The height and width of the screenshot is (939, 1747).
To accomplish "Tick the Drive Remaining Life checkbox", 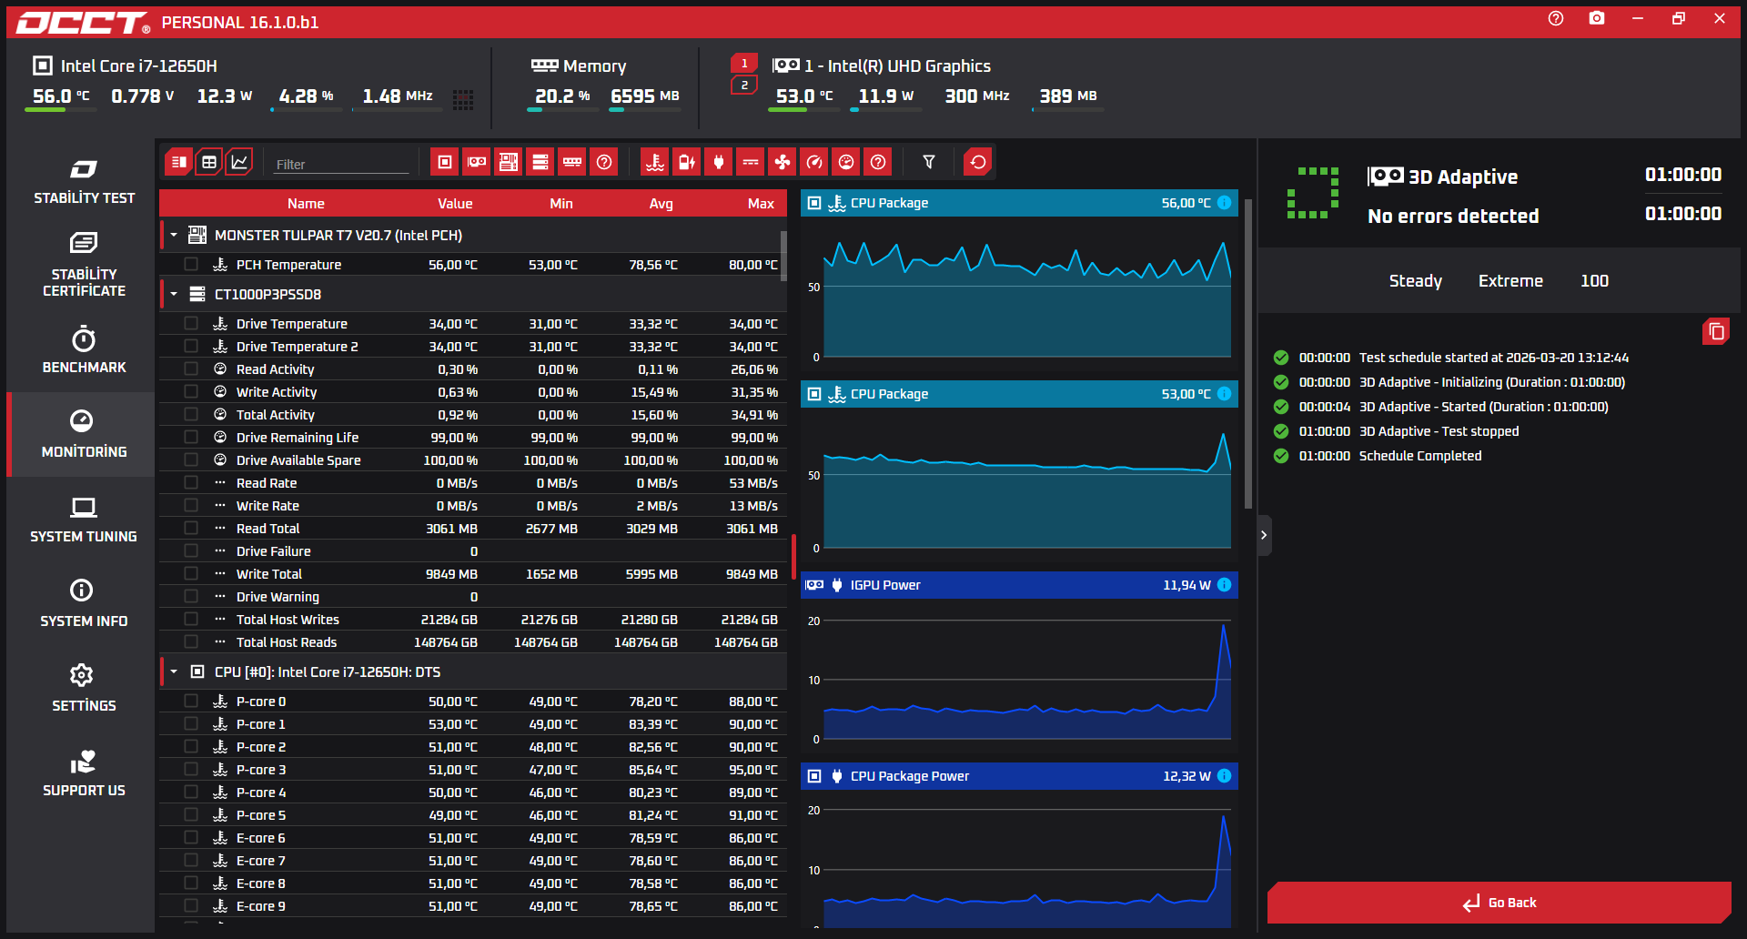I will point(191,437).
